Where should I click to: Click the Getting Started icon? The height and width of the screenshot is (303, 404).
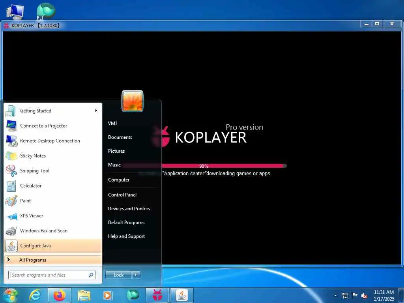tap(11, 111)
